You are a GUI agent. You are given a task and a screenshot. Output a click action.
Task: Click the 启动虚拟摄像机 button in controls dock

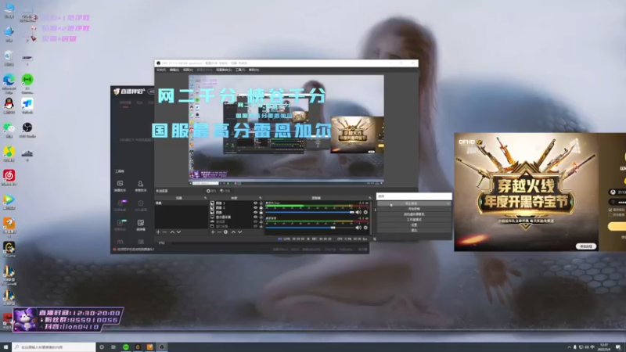point(414,214)
